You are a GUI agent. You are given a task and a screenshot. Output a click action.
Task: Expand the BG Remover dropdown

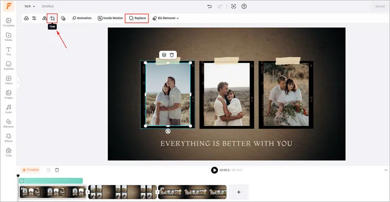coord(165,18)
